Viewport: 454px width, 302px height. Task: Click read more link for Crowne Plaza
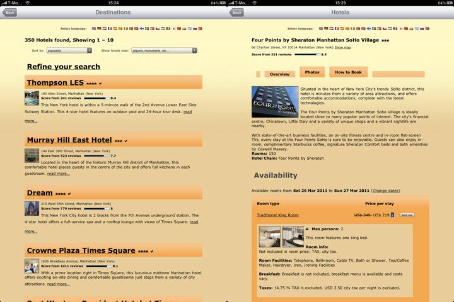click(58, 284)
